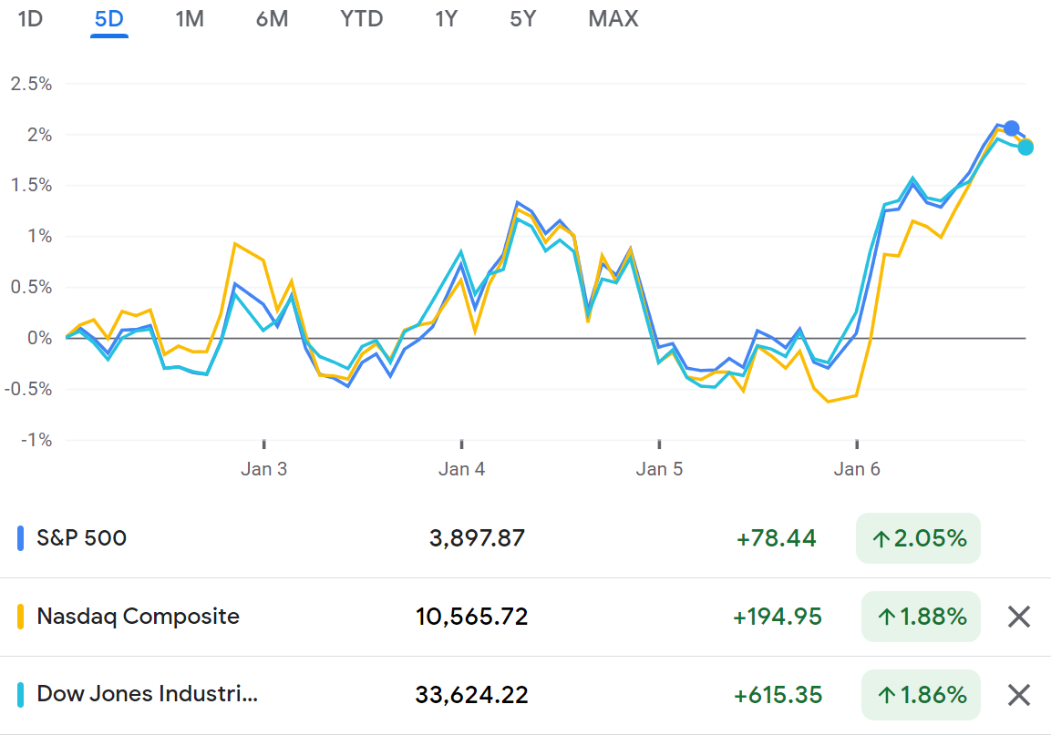Click the +194.95 point change
Screen dimensions: 1051x735
point(777,617)
